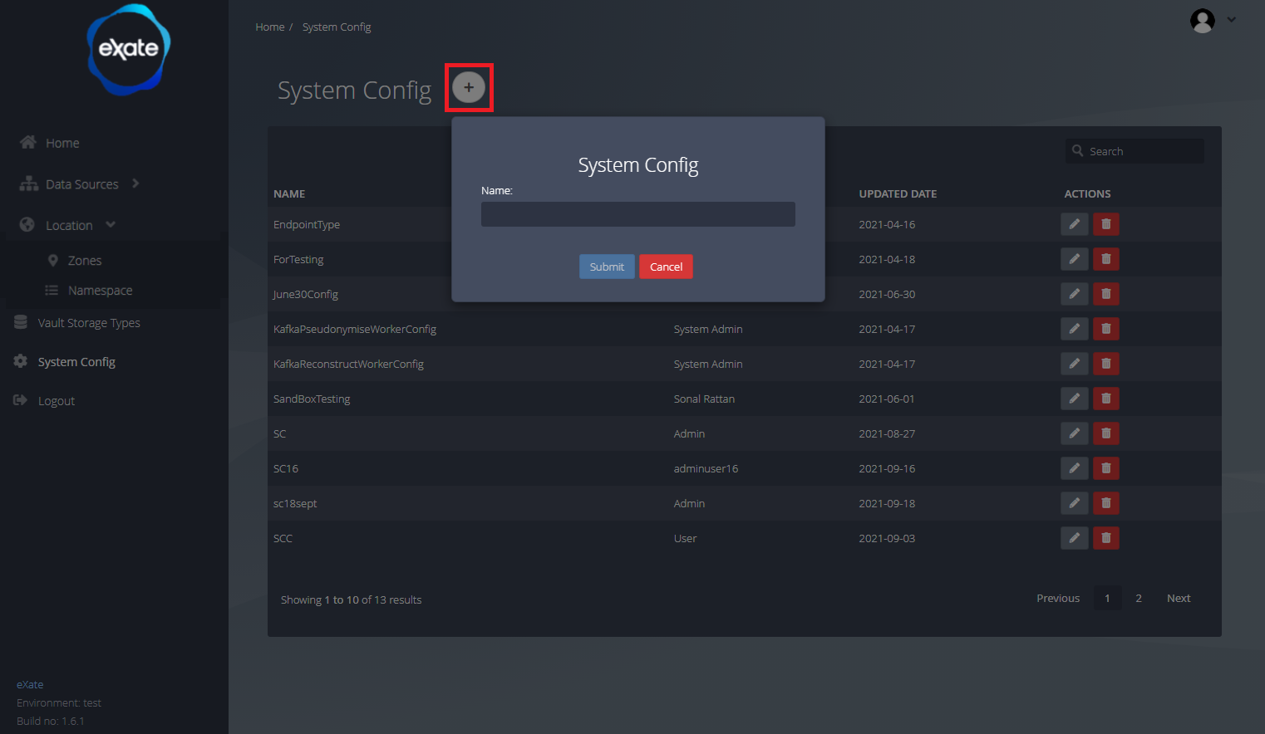
Task: Click the plus icon beside System Config
Action: click(x=469, y=87)
